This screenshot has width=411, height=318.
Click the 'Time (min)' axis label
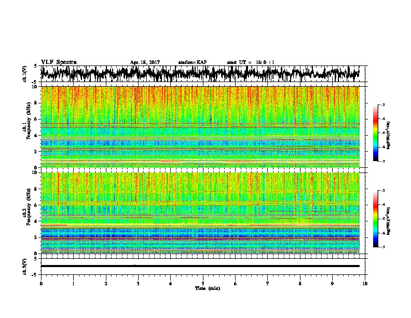click(x=208, y=288)
